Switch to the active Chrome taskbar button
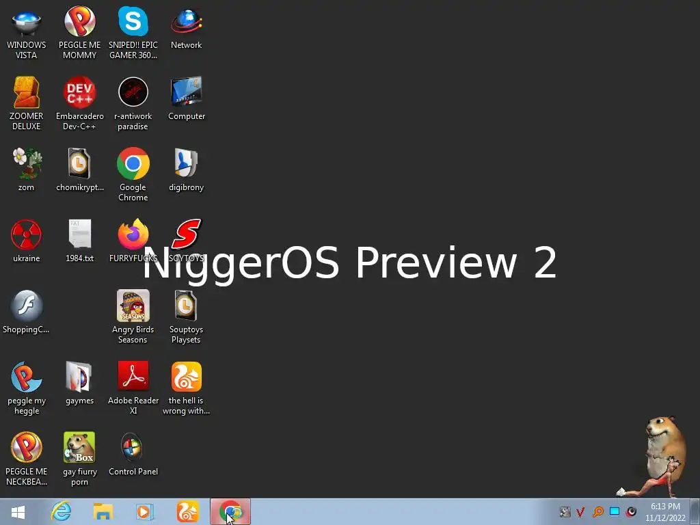Screen dimensions: 700x525 pos(231,511)
